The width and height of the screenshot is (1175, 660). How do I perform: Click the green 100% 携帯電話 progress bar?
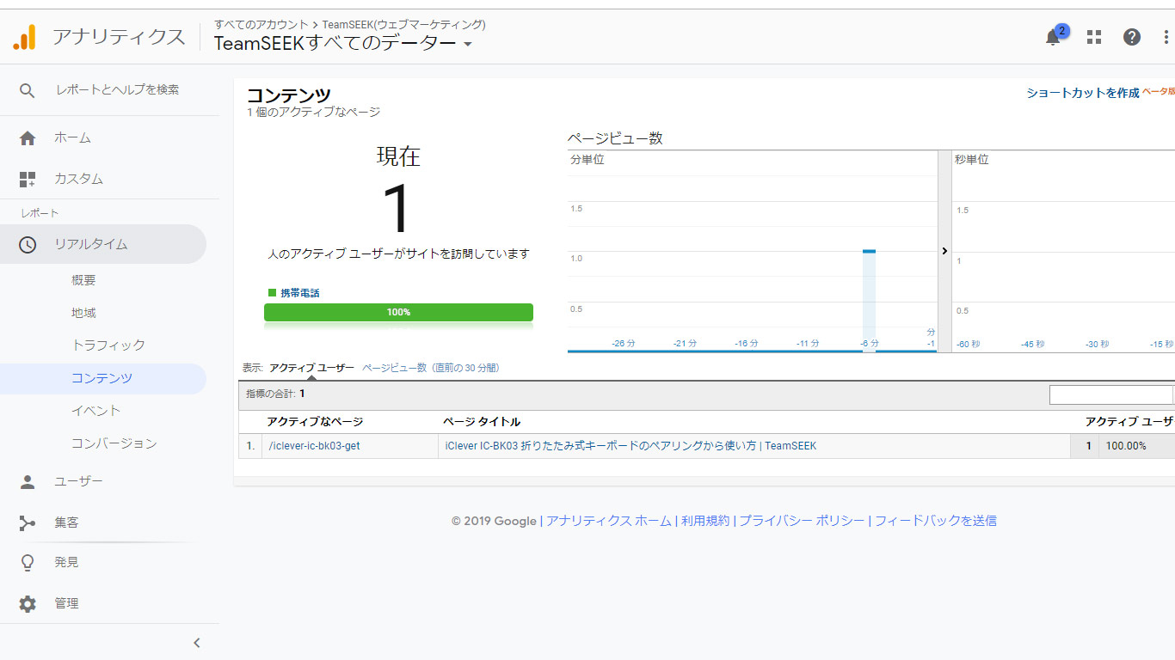[x=398, y=312]
